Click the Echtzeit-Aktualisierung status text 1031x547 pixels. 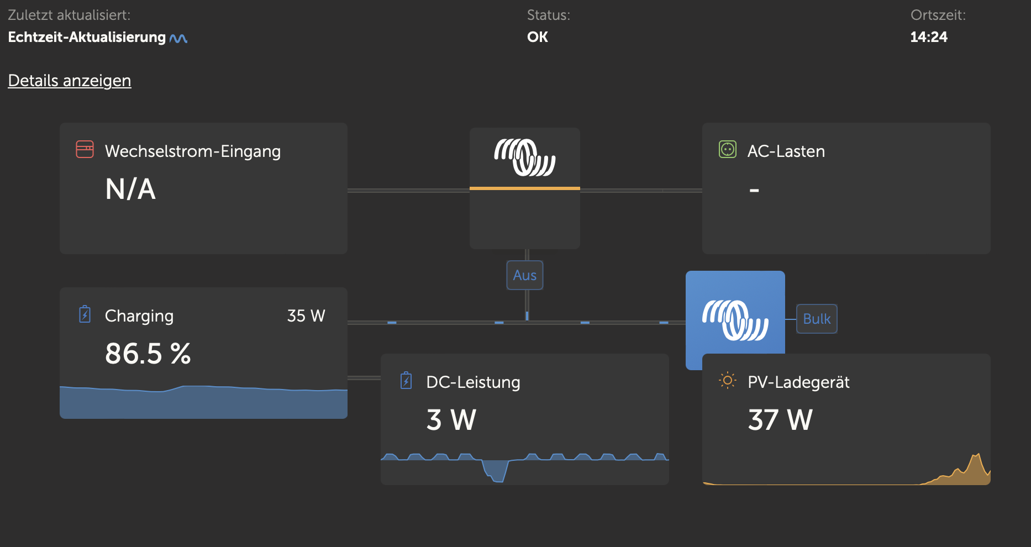87,37
